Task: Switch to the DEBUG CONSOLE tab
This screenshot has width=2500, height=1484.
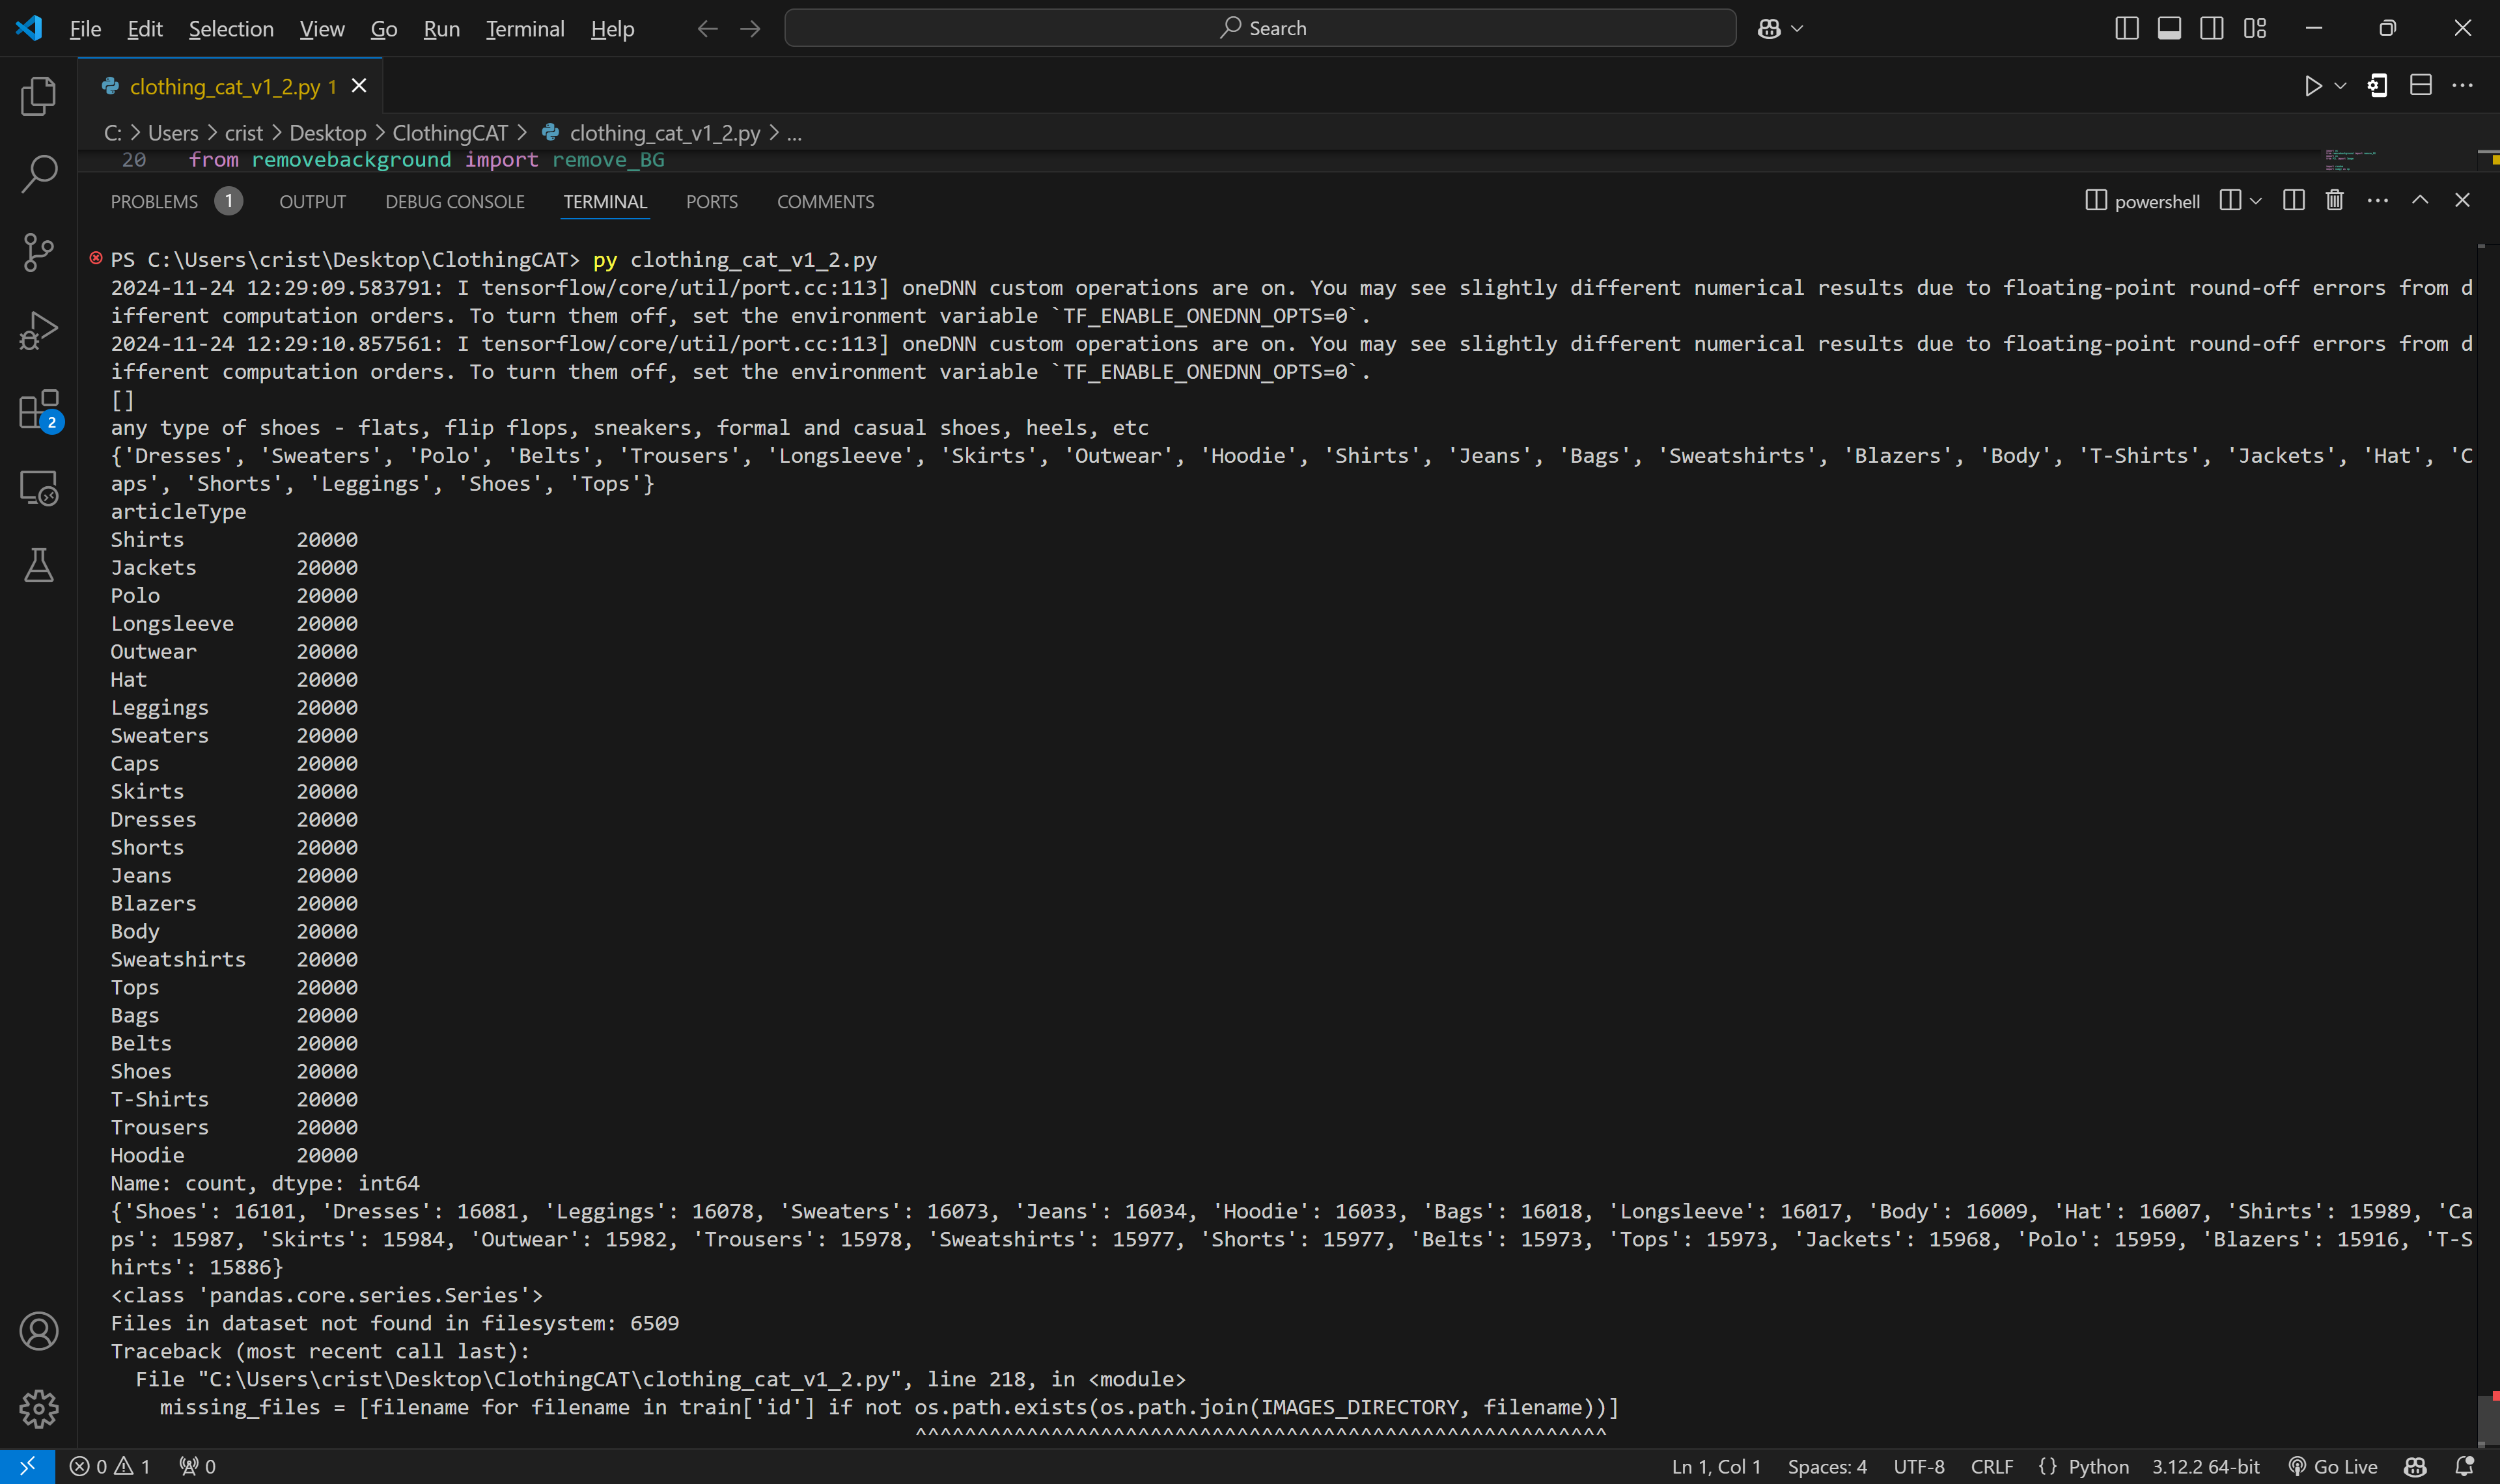Action: point(455,201)
